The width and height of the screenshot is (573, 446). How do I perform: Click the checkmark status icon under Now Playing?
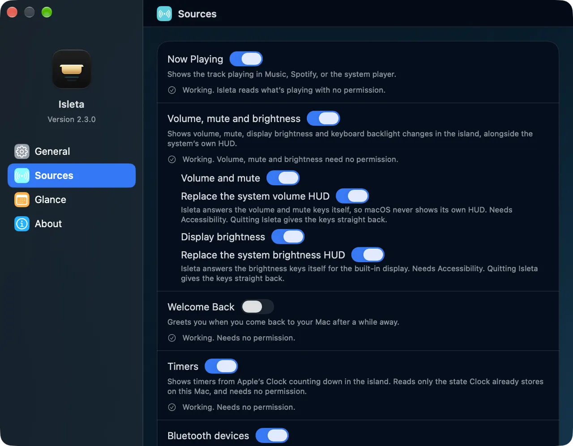point(172,90)
